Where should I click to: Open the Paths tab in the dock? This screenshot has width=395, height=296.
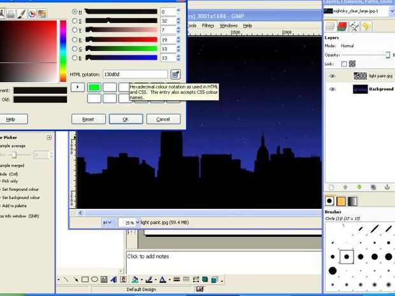click(x=354, y=26)
